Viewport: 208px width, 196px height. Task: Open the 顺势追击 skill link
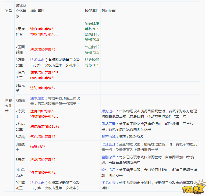[108, 111]
